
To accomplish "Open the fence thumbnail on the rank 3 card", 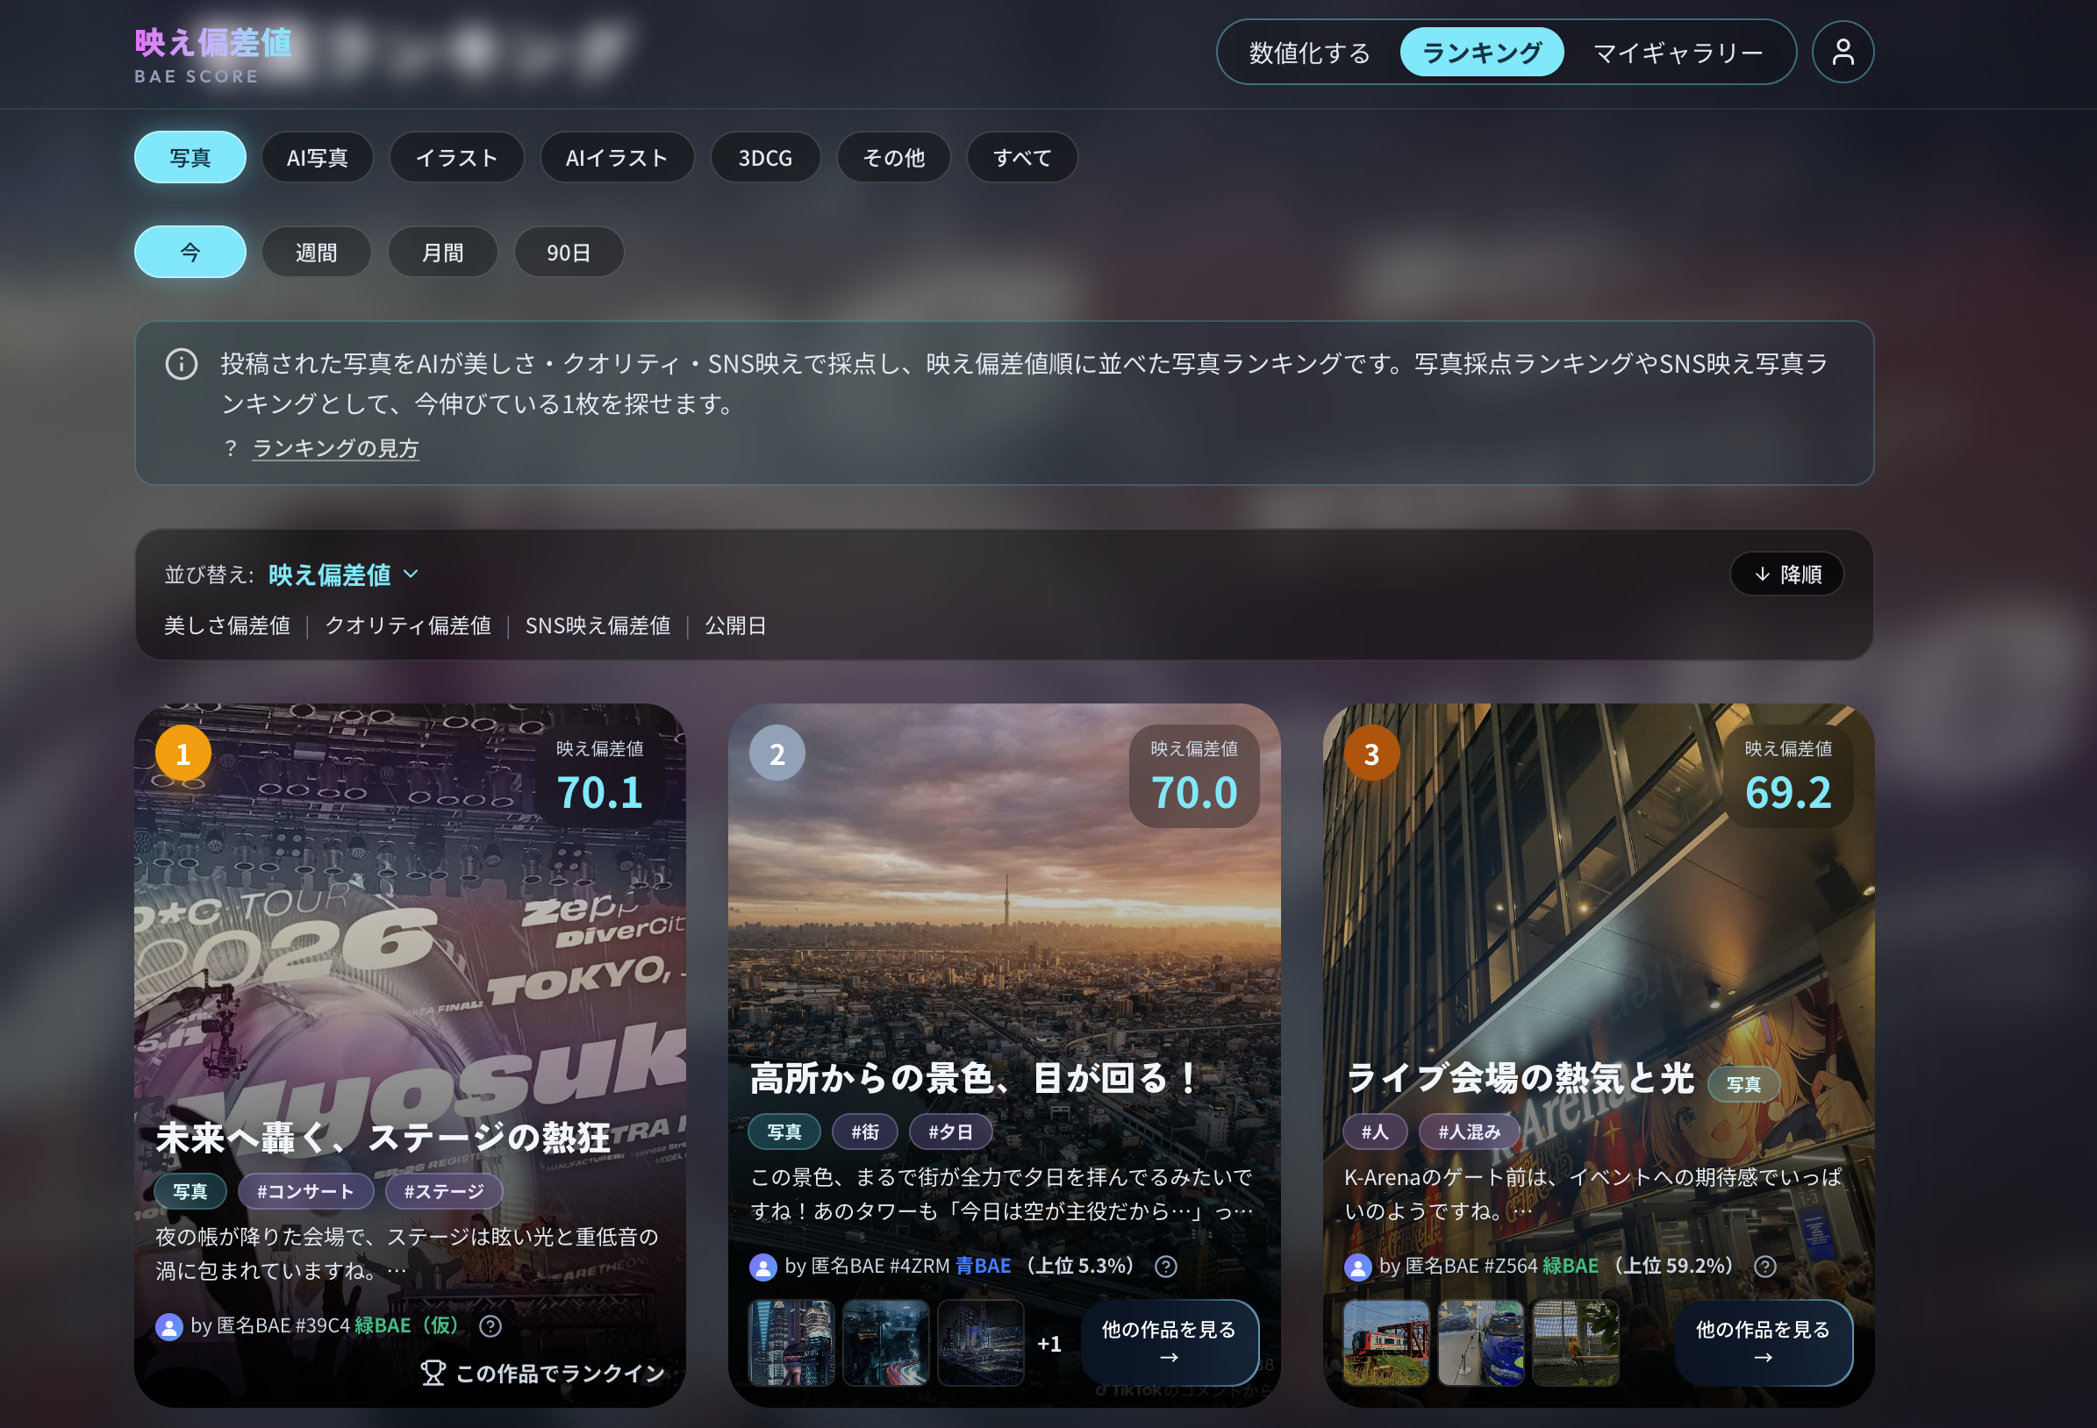I will 1576,1343.
